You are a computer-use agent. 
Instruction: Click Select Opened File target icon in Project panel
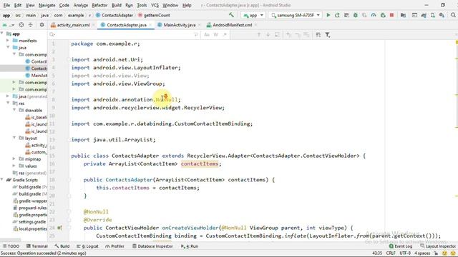pyautogui.click(x=21, y=25)
